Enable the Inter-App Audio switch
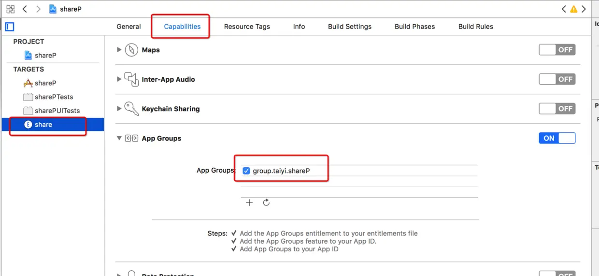599x276 pixels. (557, 79)
